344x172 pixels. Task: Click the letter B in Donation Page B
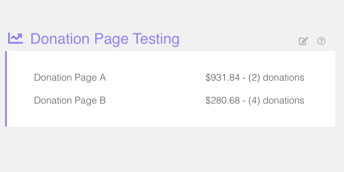103,101
